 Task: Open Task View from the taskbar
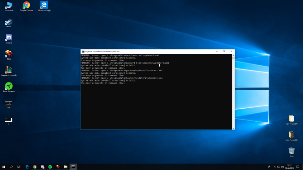(x=19, y=167)
